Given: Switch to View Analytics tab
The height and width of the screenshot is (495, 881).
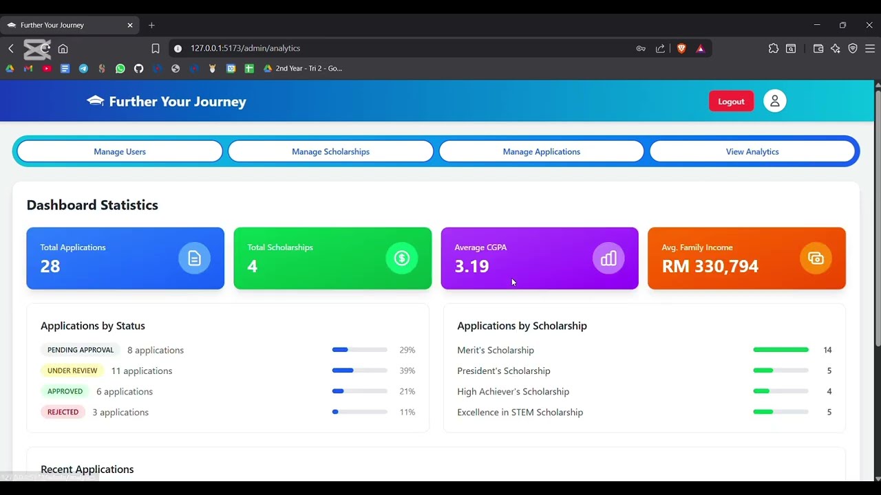Looking at the screenshot, I should [752, 151].
